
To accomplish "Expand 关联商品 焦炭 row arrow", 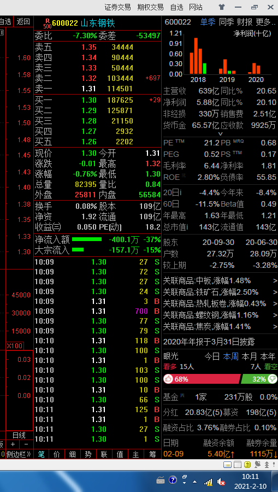I will pyautogui.click(x=275, y=327).
